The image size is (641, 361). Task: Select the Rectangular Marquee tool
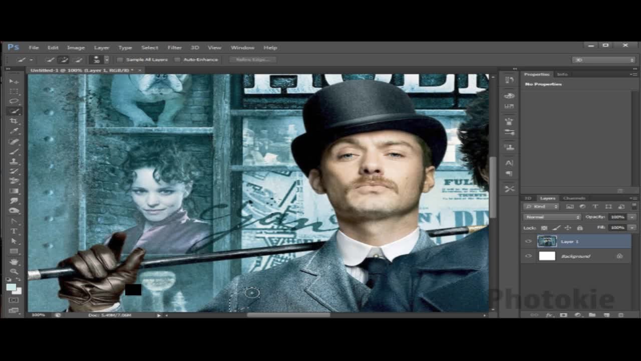(x=14, y=91)
